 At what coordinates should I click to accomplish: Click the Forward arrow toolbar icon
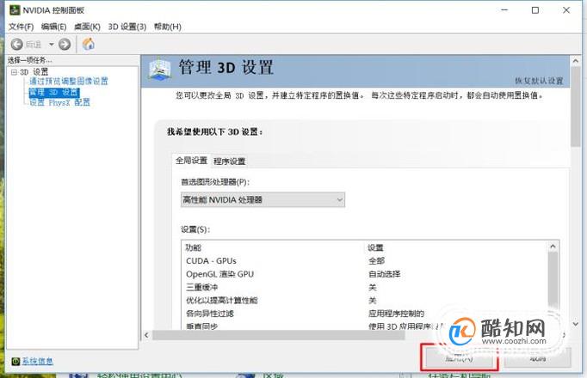click(65, 45)
